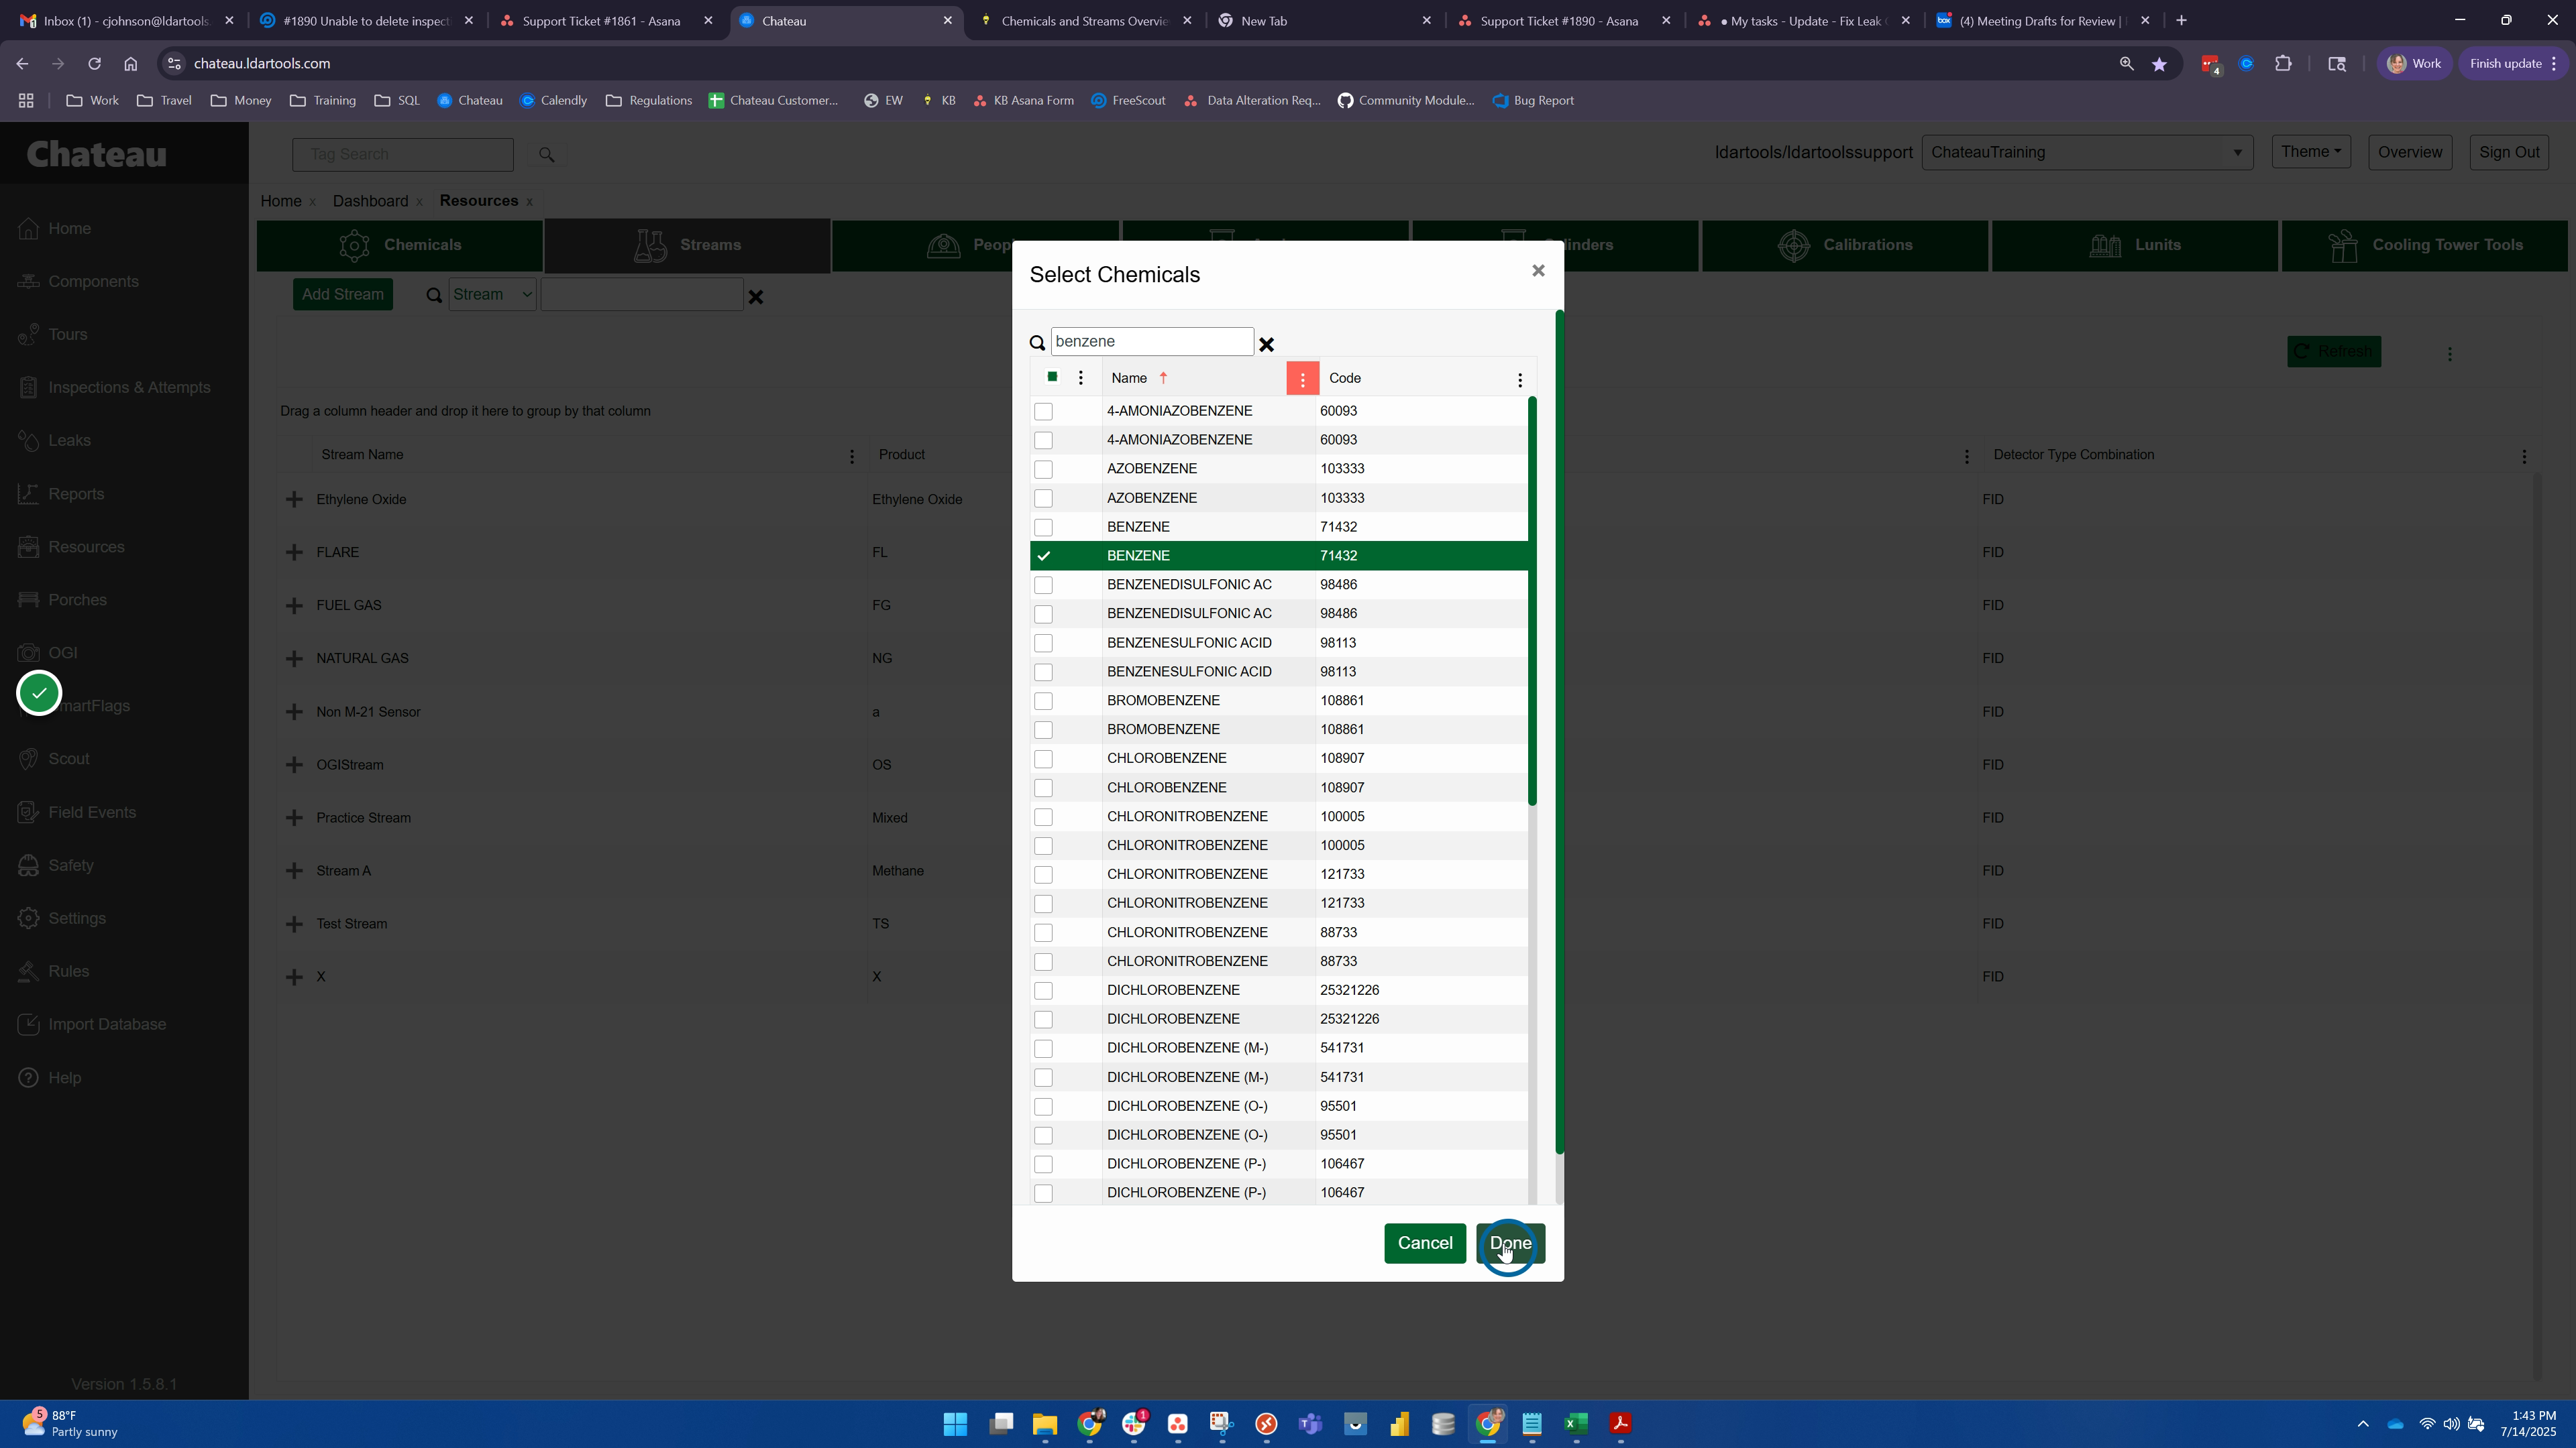
Task: Expand the Ethylene Oxide stream row
Action: pyautogui.click(x=293, y=499)
